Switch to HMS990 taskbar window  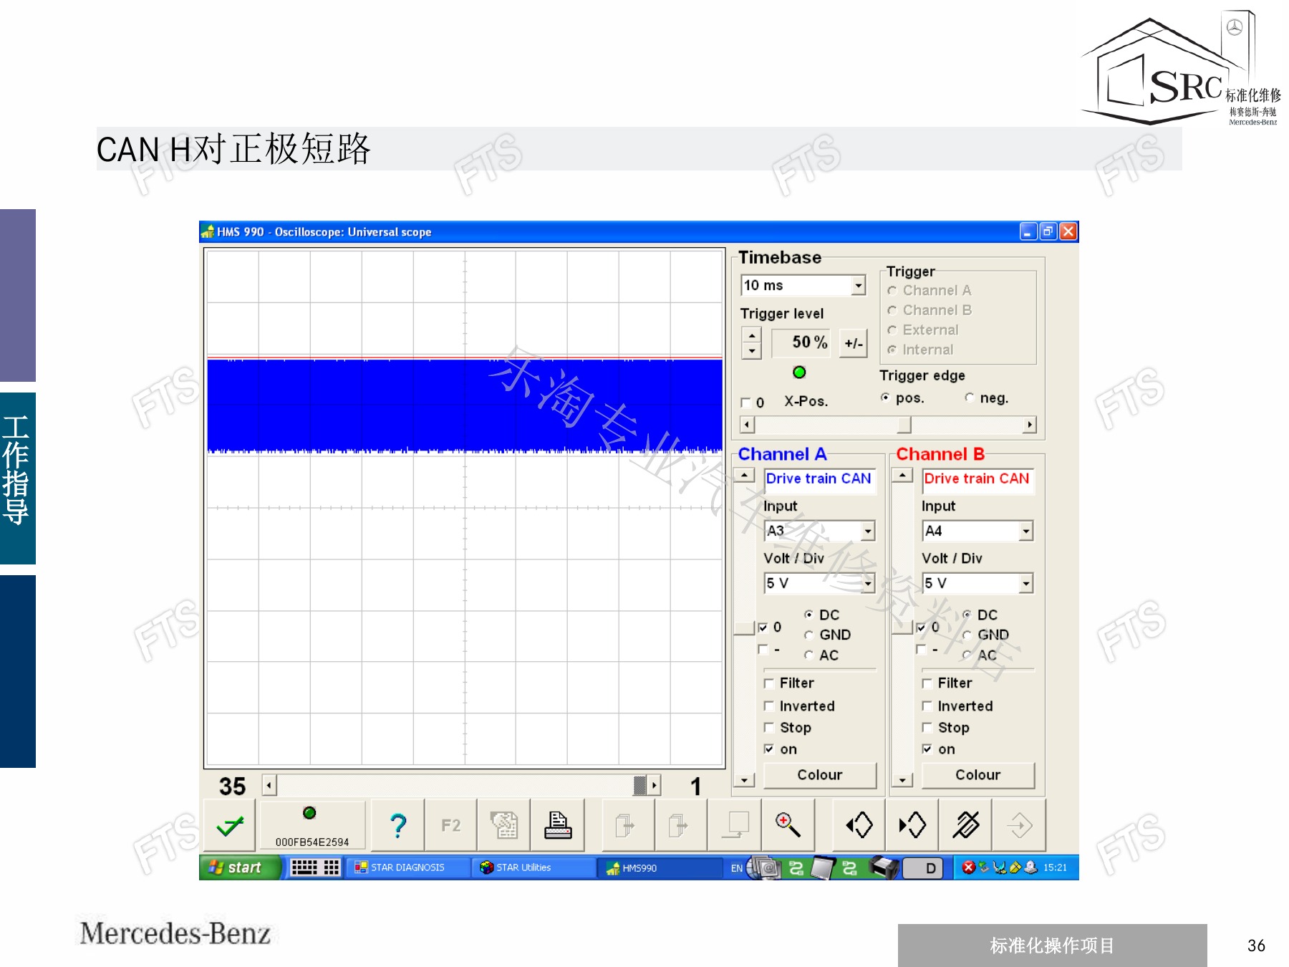click(659, 867)
